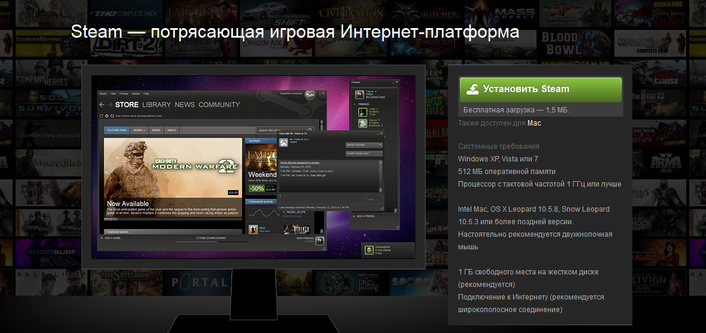Open the INVITE TO CHAT dropdown
The width and height of the screenshot is (706, 333).
(364, 145)
